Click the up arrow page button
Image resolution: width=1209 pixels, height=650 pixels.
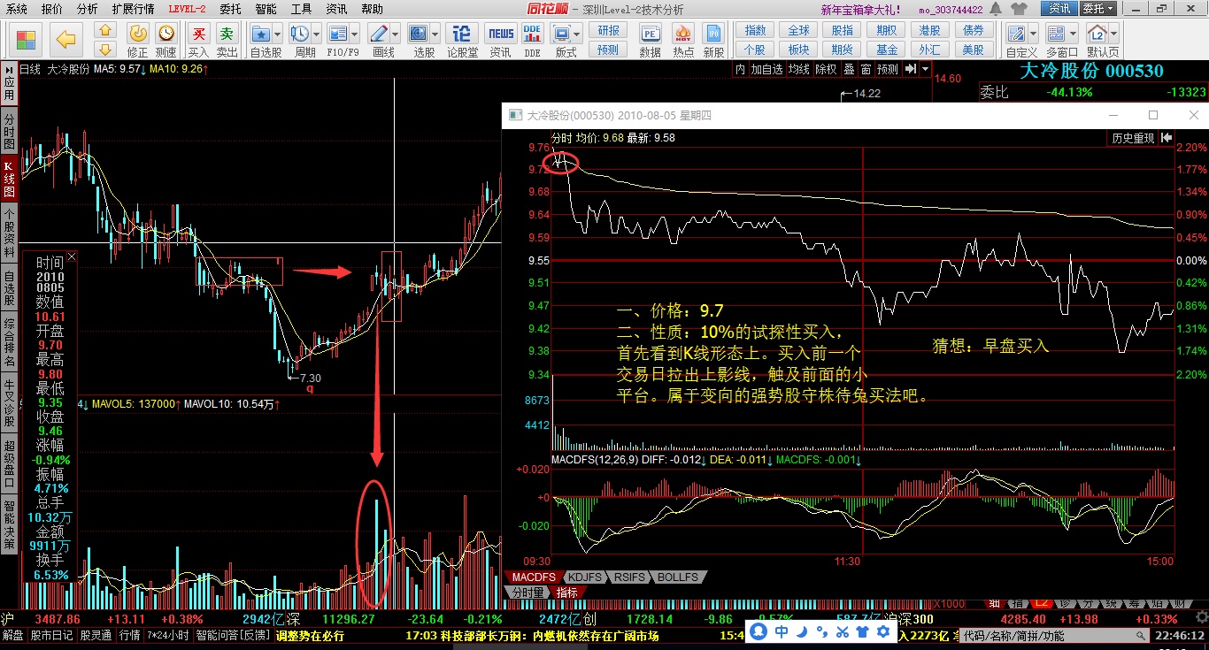[105, 31]
